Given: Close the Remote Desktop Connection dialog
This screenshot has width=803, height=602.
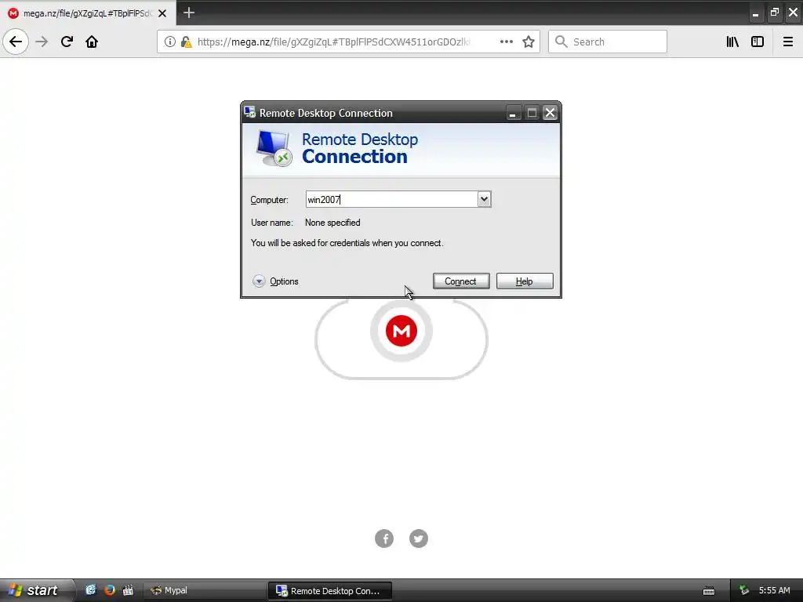Looking at the screenshot, I should tap(550, 113).
